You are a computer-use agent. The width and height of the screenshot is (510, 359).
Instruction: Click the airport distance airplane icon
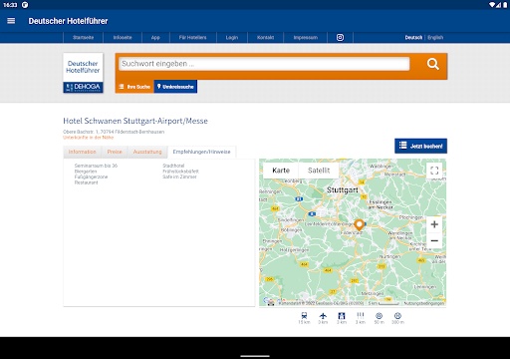[x=323, y=316]
